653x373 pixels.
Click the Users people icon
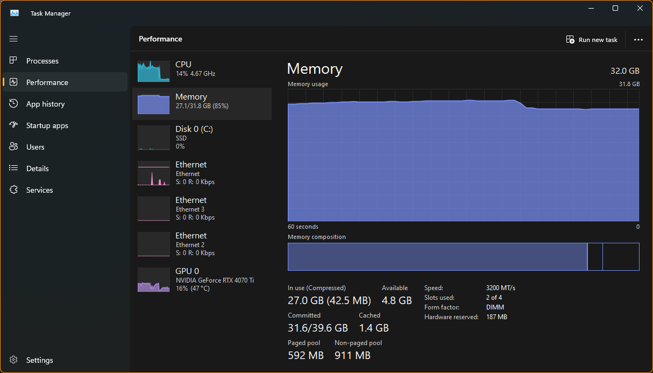[14, 147]
